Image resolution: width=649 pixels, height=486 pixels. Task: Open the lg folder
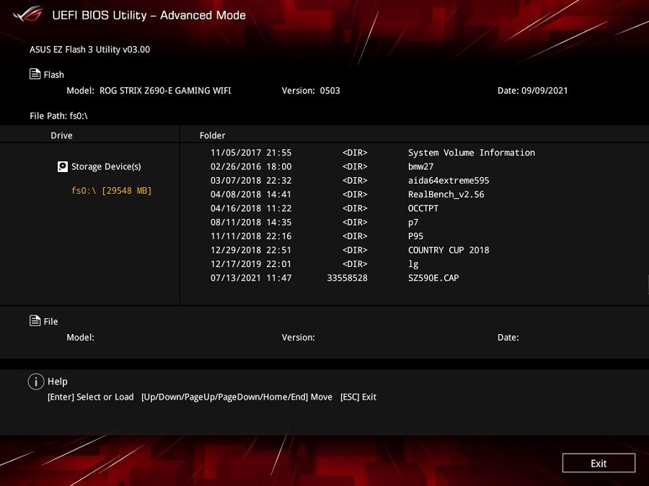[x=413, y=264]
